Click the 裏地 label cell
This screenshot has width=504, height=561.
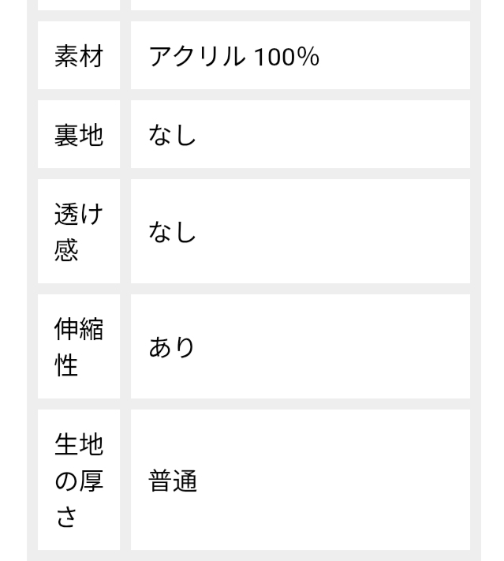pyautogui.click(x=78, y=135)
